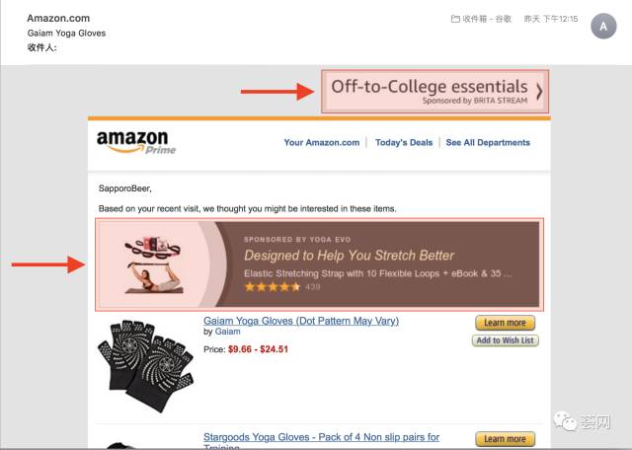This screenshot has width=632, height=450.
Task: Click the Designed to Help You Stretch Better headline
Action: point(350,255)
